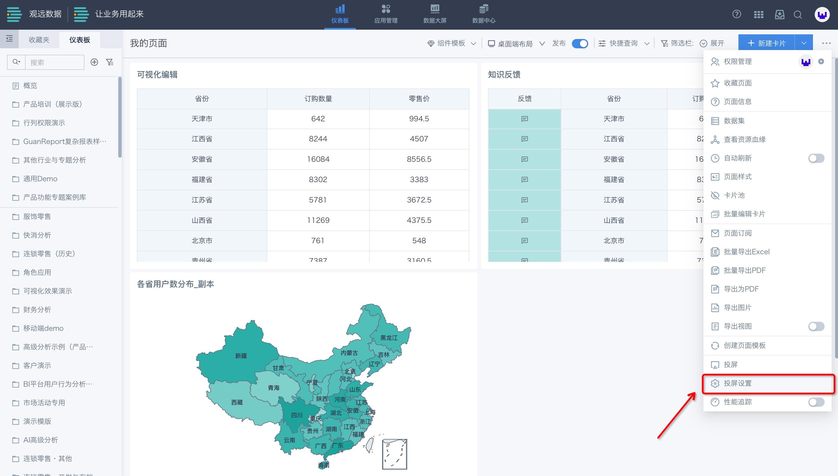
Task: Click the 订购数量 column header in 可视化编辑
Action: pyautogui.click(x=318, y=99)
